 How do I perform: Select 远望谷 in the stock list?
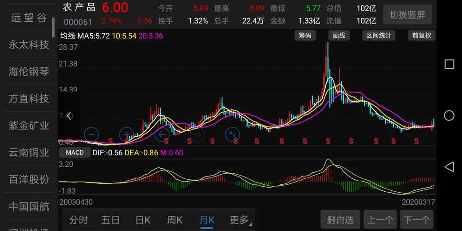(29, 18)
